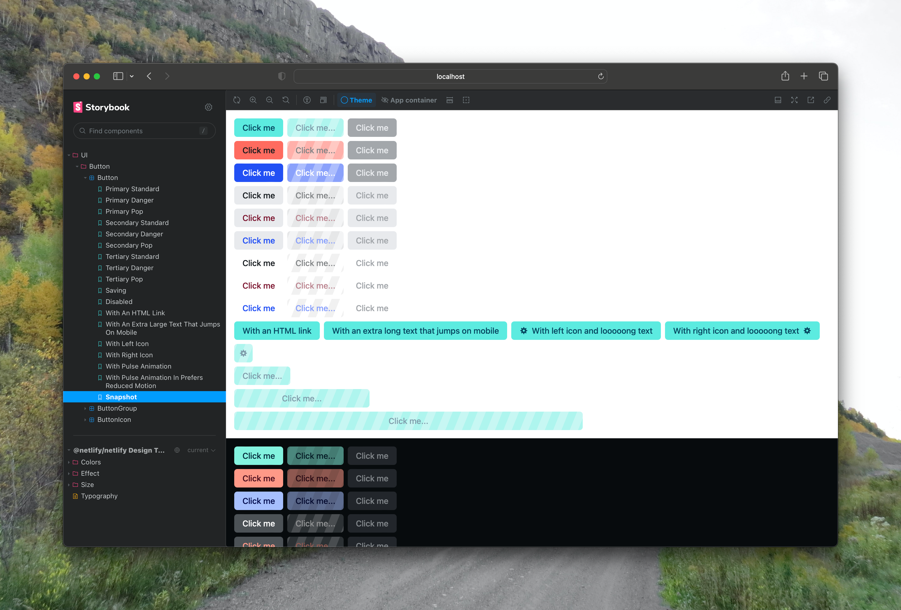Viewport: 901px width, 610px height.
Task: Click the Primary Standard story item
Action: (x=133, y=189)
